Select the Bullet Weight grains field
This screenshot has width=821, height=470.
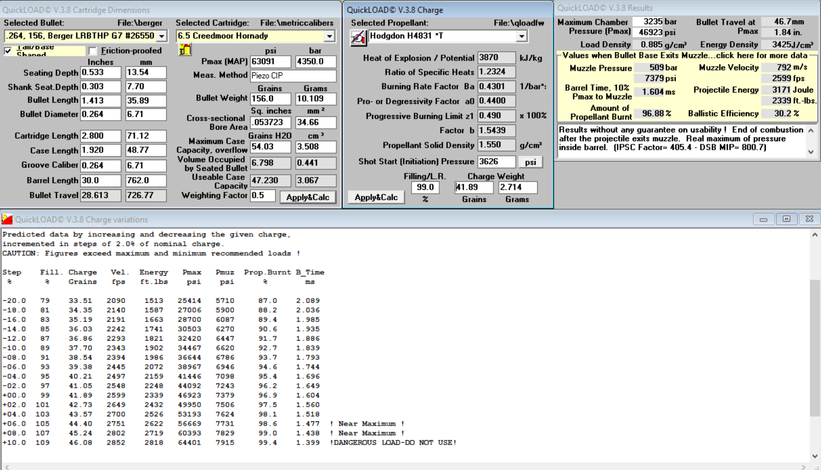click(270, 99)
